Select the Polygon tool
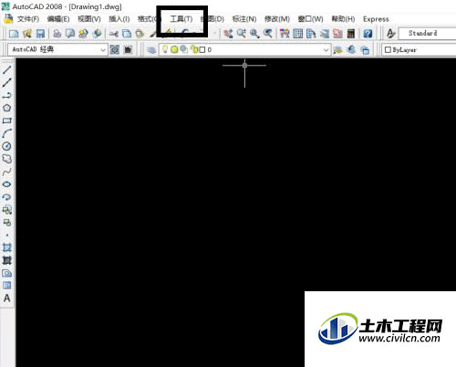 (x=7, y=108)
